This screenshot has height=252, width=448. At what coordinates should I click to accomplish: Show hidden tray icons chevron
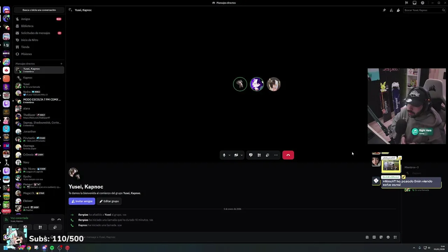(x=414, y=248)
